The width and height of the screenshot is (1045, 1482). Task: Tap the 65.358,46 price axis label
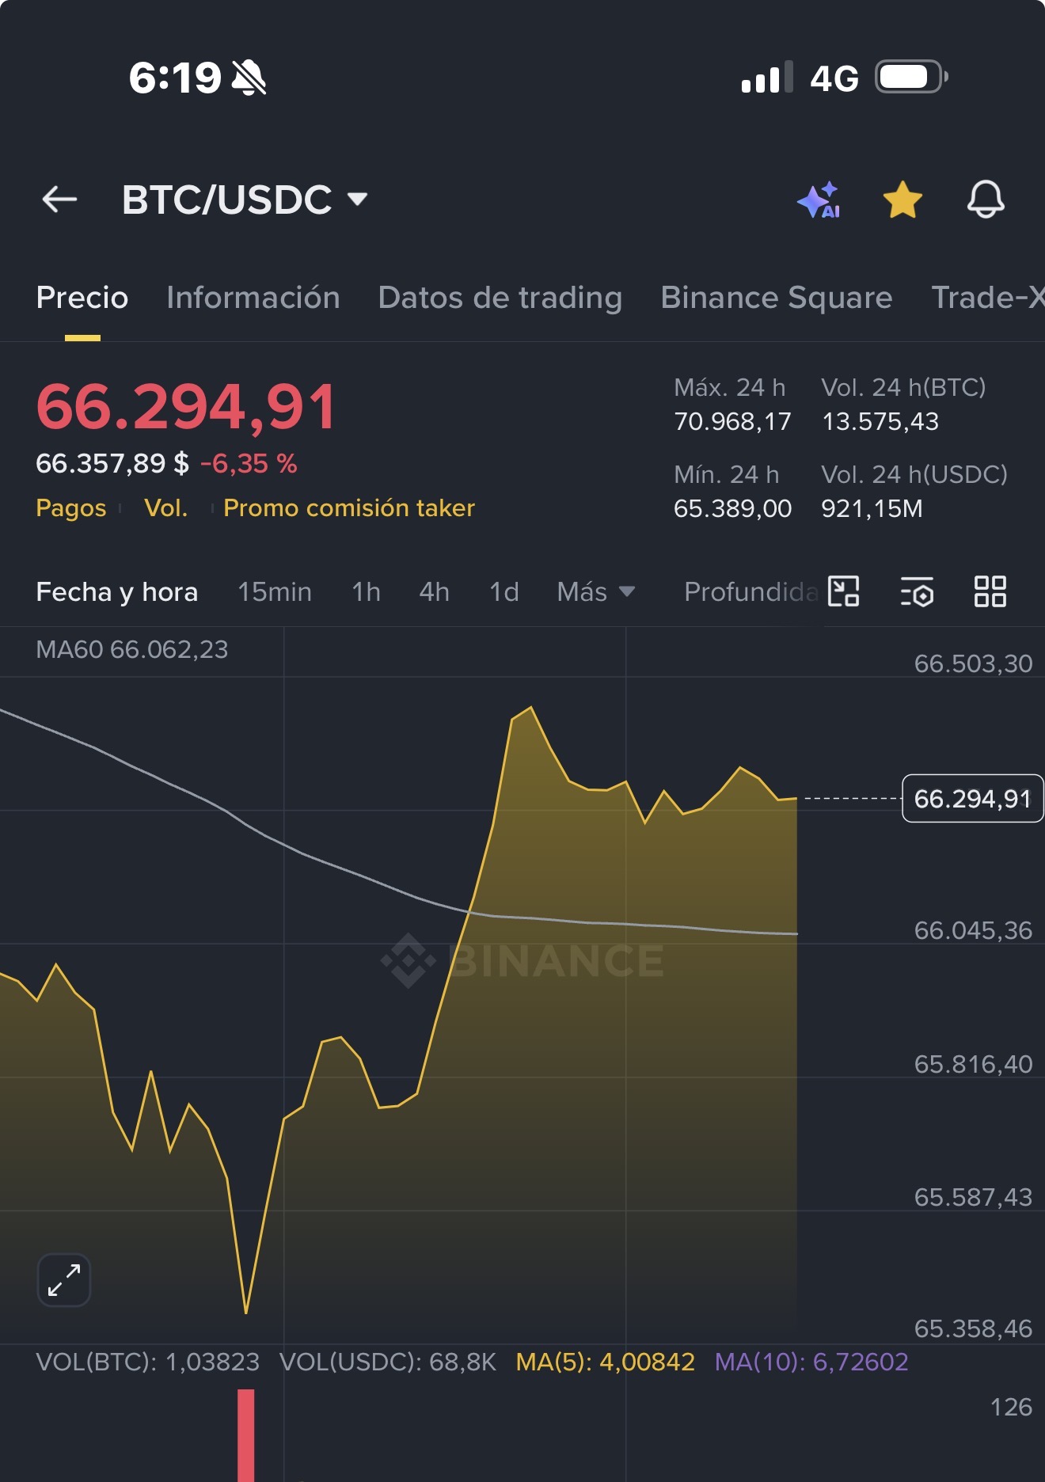[x=973, y=1328]
